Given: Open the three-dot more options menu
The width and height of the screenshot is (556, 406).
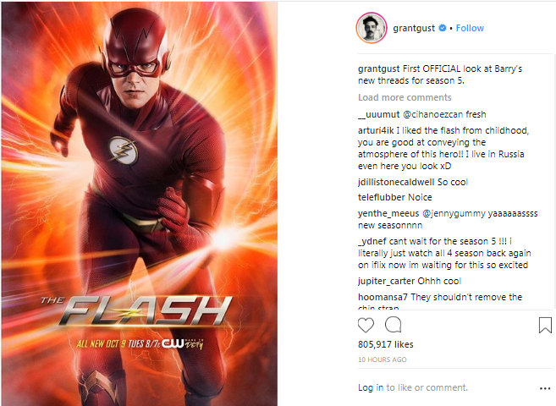Looking at the screenshot, I should 545,388.
